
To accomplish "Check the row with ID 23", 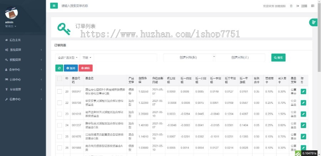I will [60, 114].
